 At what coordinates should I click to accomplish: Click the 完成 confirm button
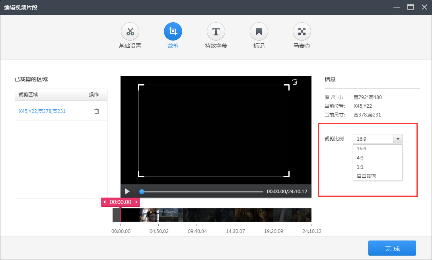tap(392, 248)
